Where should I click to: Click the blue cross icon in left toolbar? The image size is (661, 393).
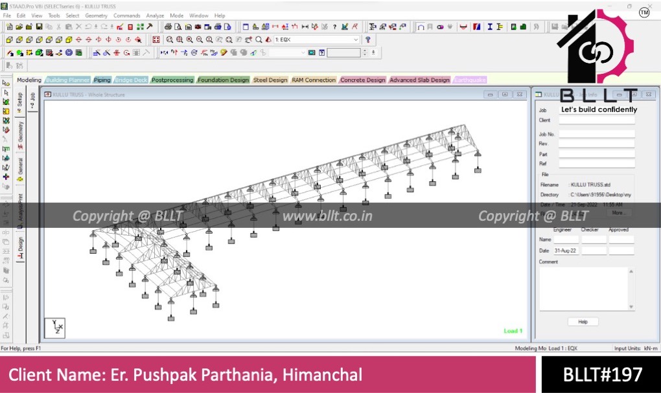coord(6,177)
